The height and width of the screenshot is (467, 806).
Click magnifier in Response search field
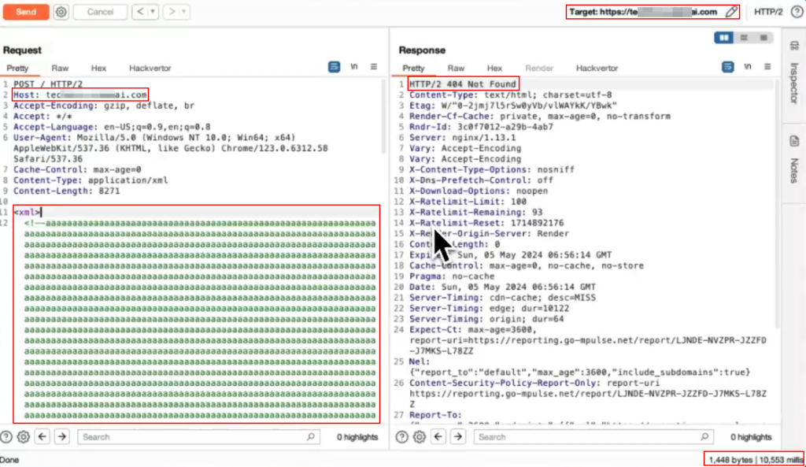704,436
